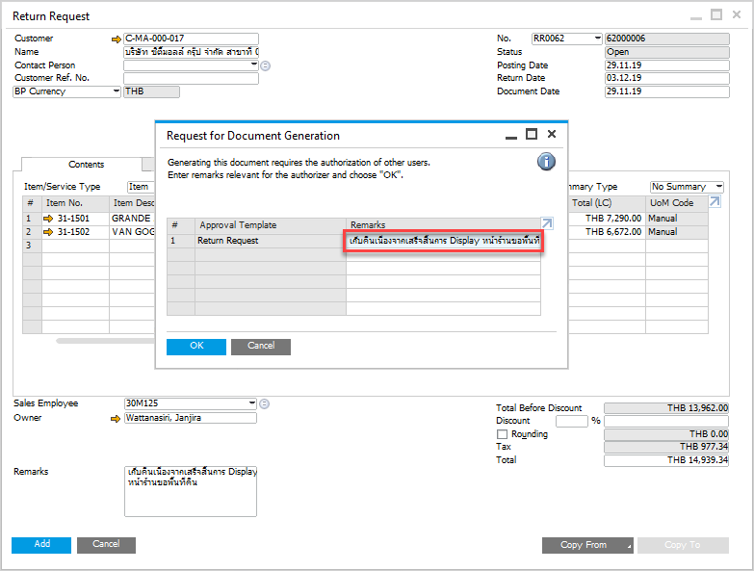Close the Request for Document Generation dialog
The image size is (754, 571).
coord(552,134)
